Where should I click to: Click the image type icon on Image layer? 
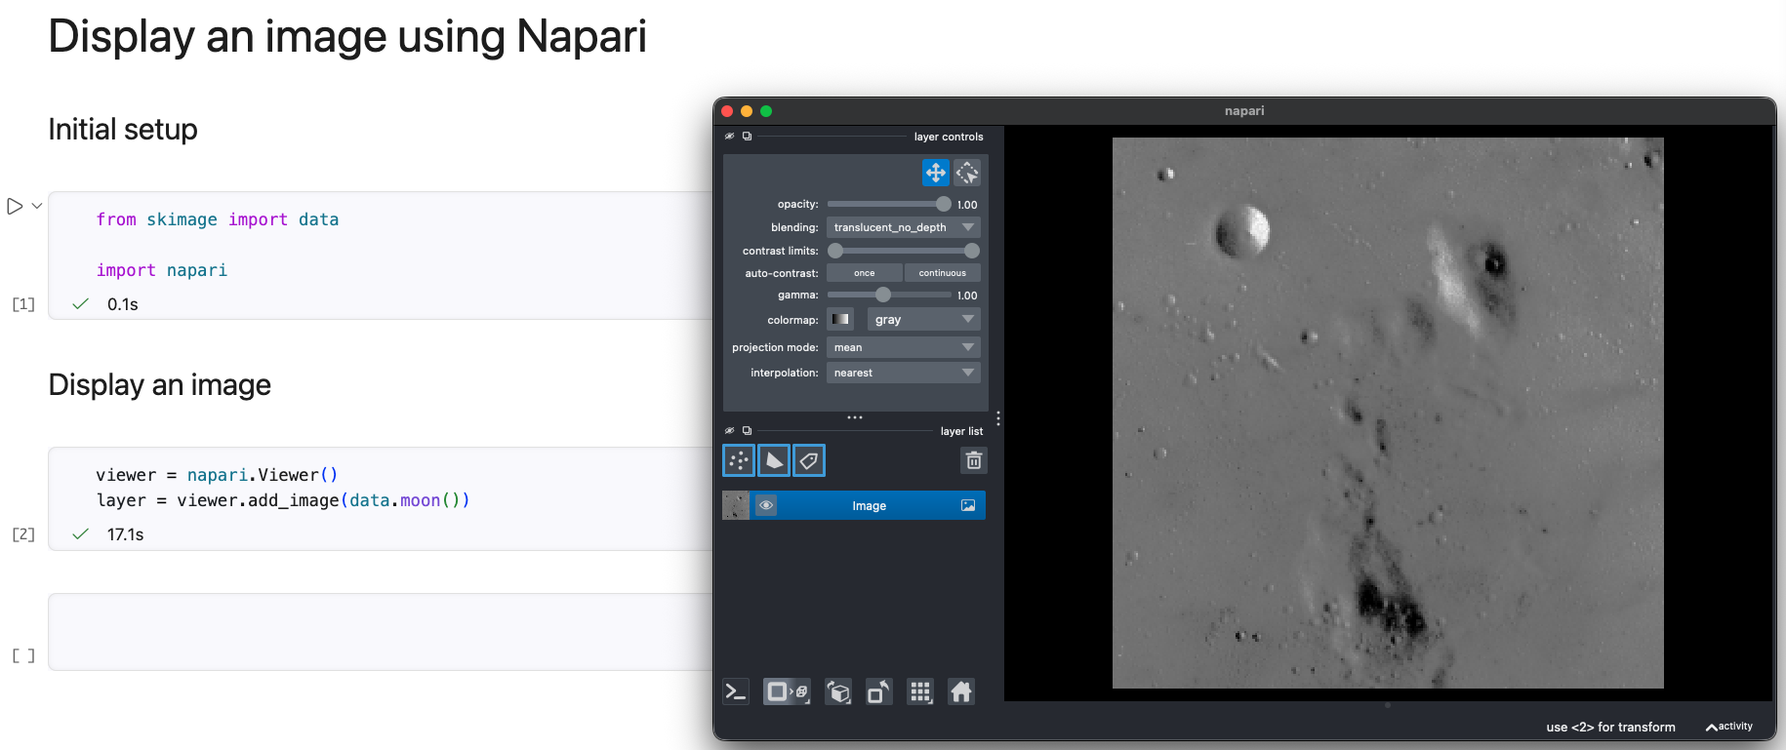(x=968, y=505)
